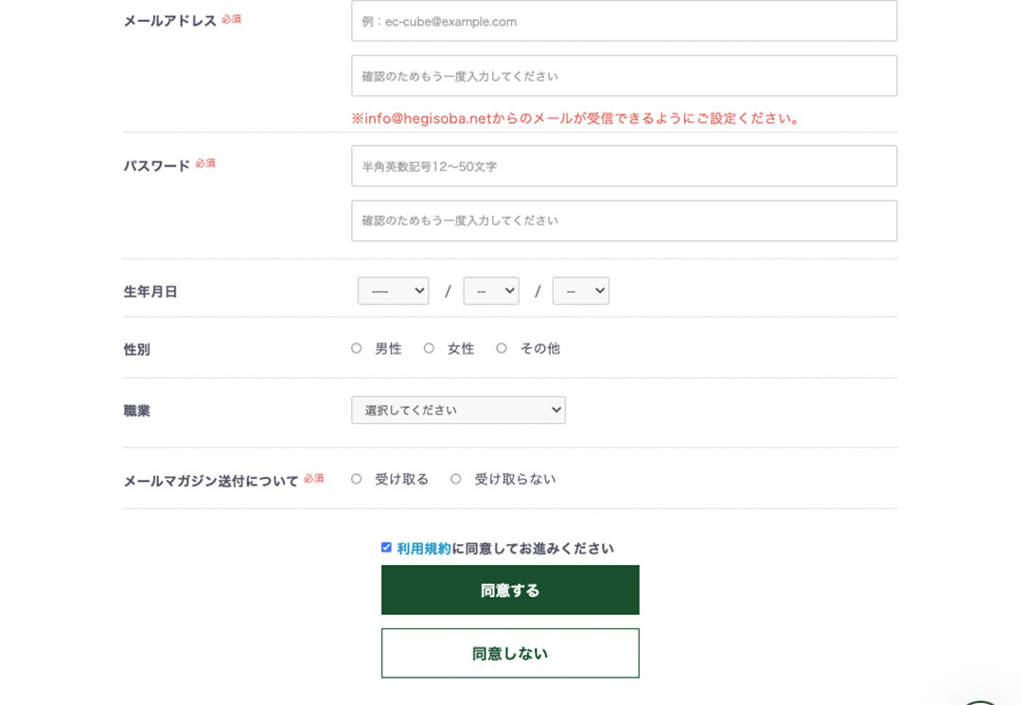Viewport: 1022px width, 705px height.
Task: Toggle the 利用規約 agreement checkbox
Action: point(386,547)
